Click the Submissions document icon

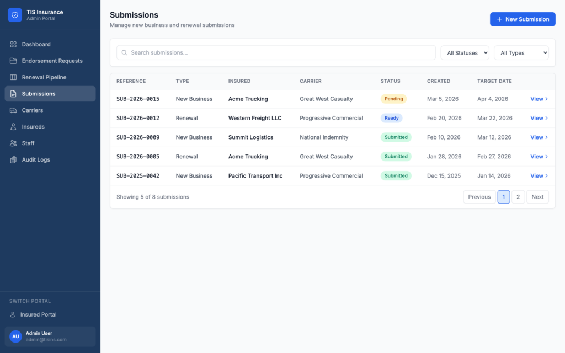click(x=13, y=94)
